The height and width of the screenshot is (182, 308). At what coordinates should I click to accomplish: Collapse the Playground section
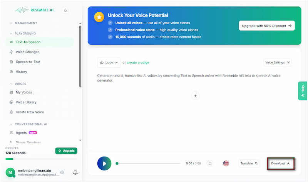(x=11, y=33)
